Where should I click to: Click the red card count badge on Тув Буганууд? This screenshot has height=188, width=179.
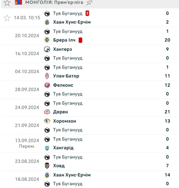click(87, 13)
